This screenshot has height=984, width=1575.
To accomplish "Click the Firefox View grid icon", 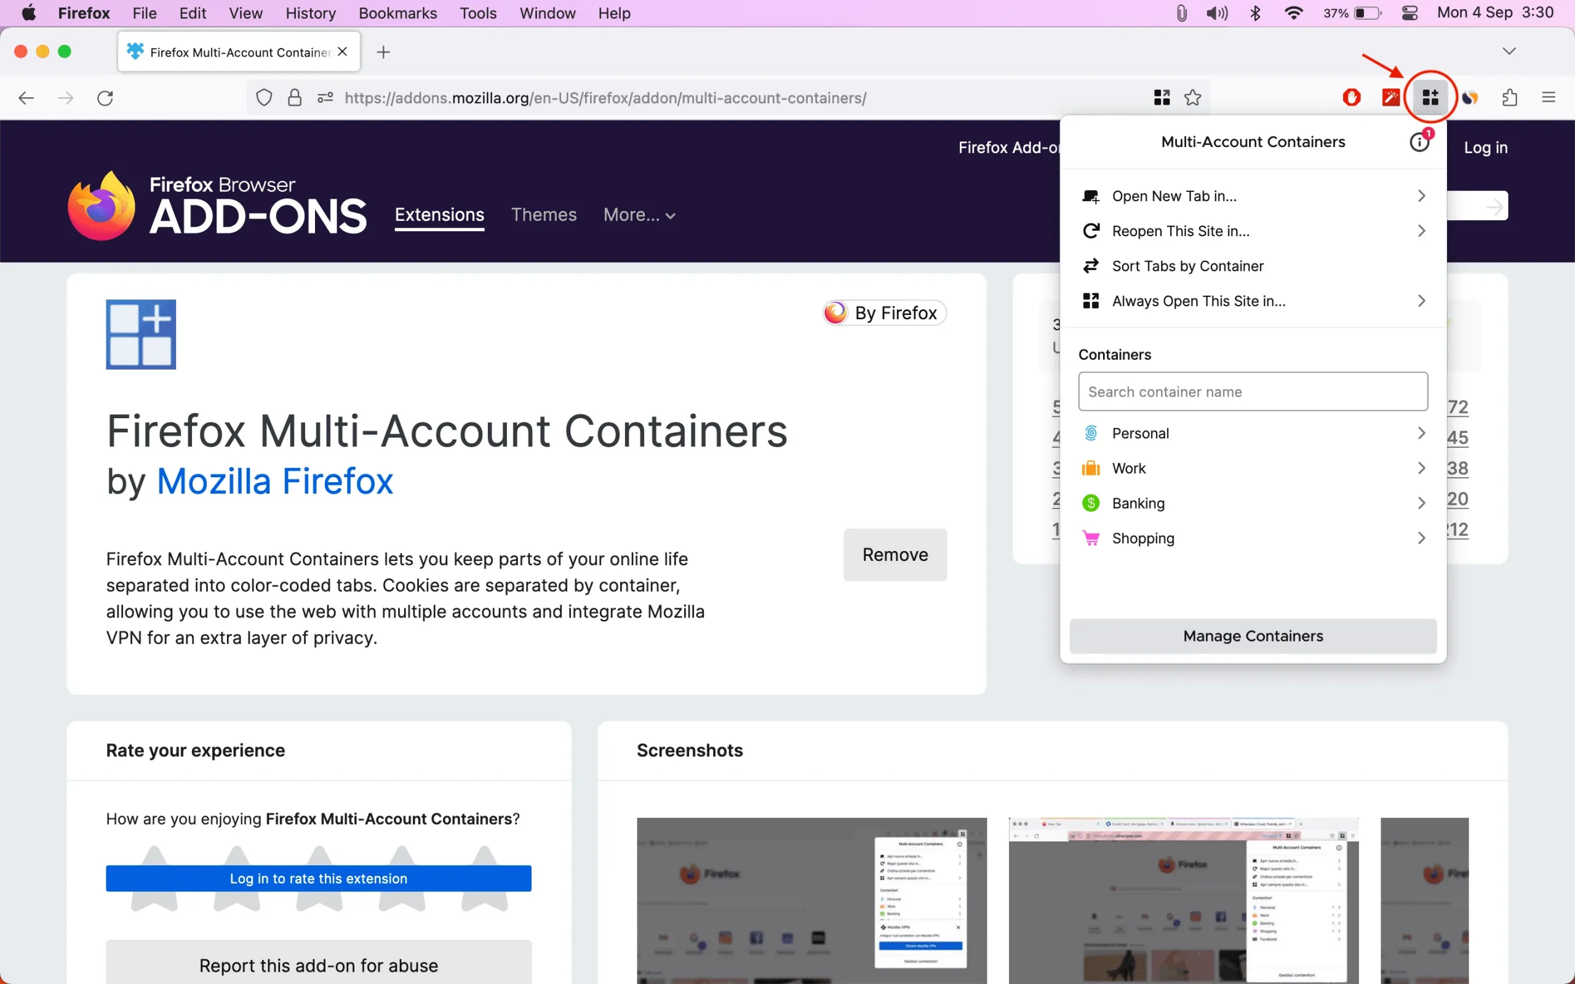I will [x=1161, y=97].
